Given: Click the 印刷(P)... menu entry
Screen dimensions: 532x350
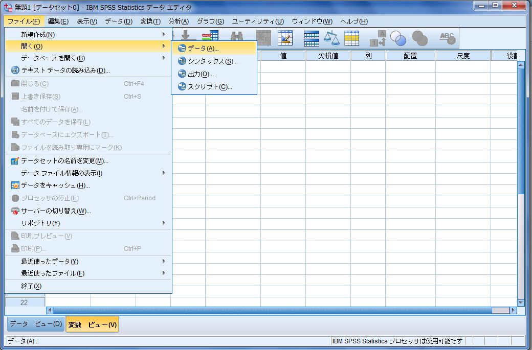Looking at the screenshot, I should (88, 248).
